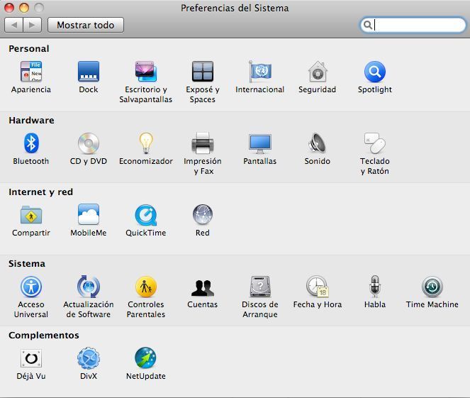Open the Dock preferences icon

pos(89,72)
